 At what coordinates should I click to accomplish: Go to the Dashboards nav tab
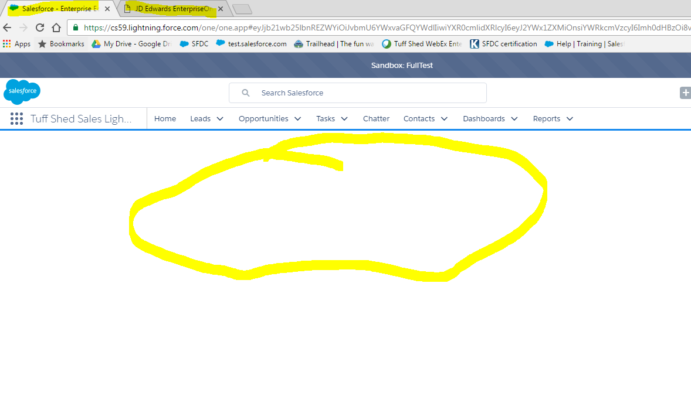tap(484, 119)
